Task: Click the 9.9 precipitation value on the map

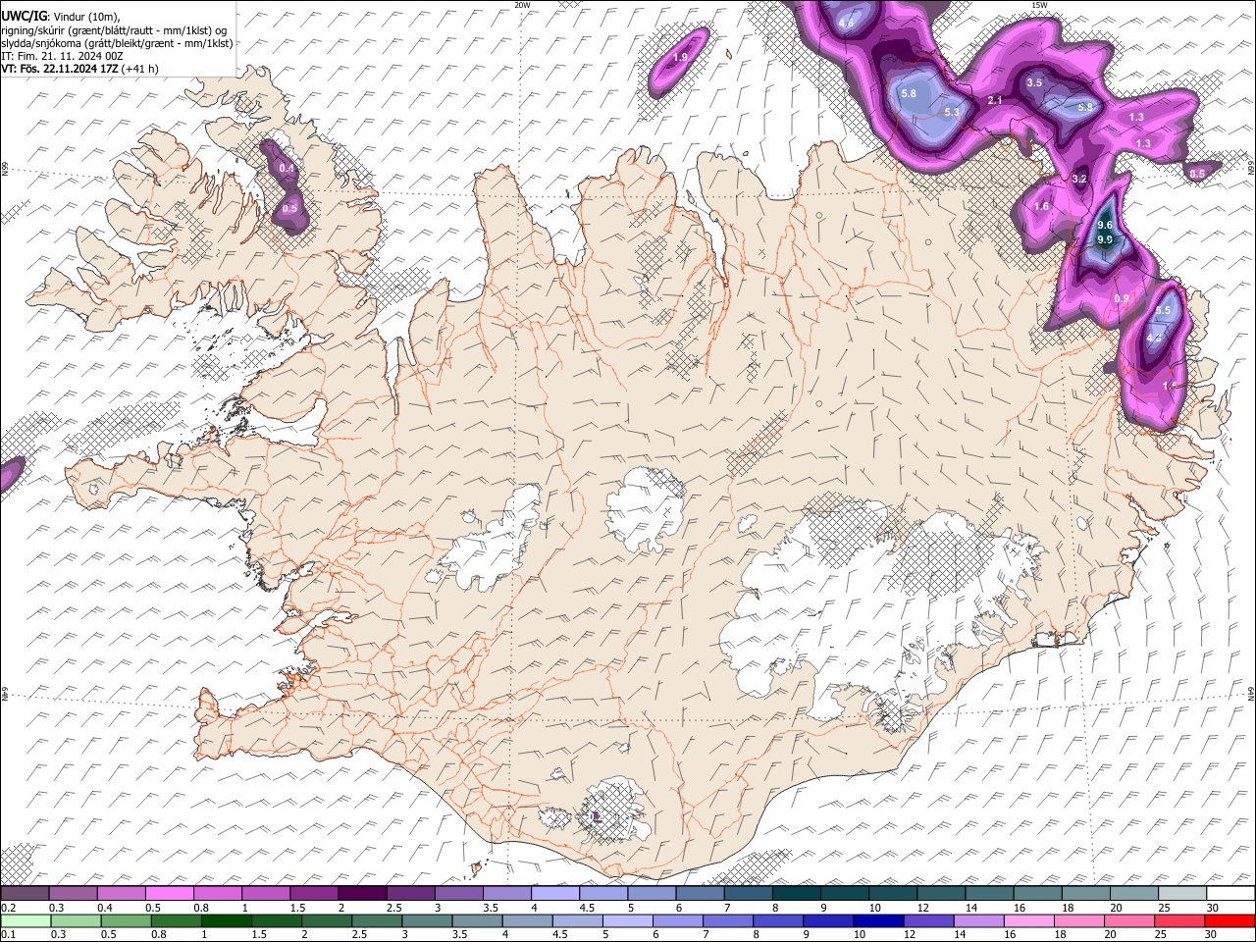Action: (1104, 239)
